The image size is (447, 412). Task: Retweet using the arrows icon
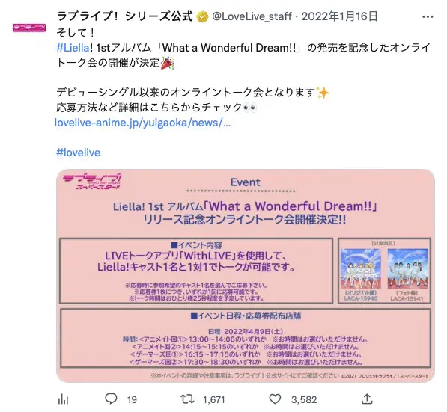187,399
